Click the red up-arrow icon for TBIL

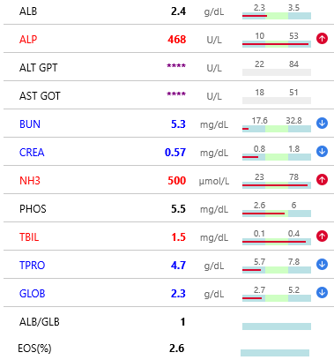pyautogui.click(x=322, y=236)
